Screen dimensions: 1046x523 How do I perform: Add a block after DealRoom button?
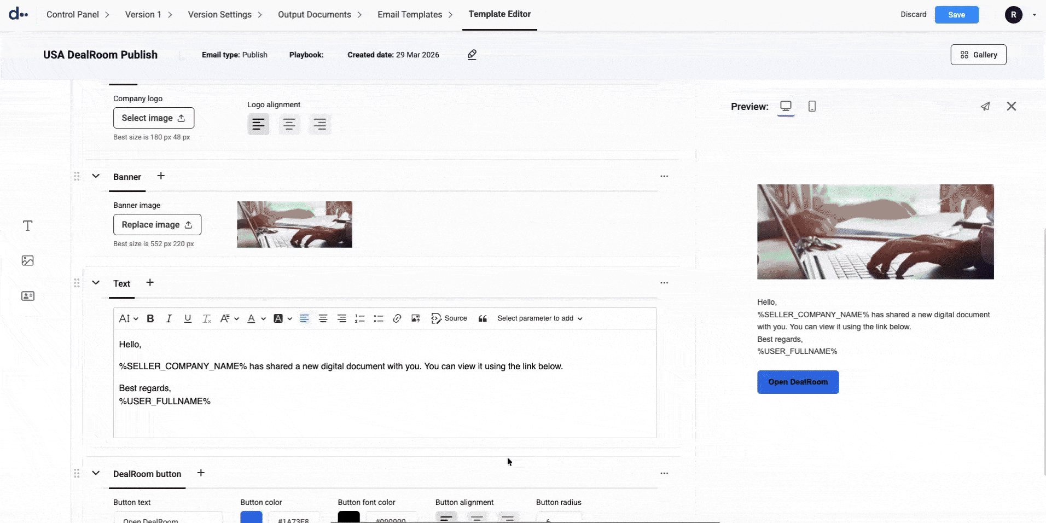click(x=201, y=473)
